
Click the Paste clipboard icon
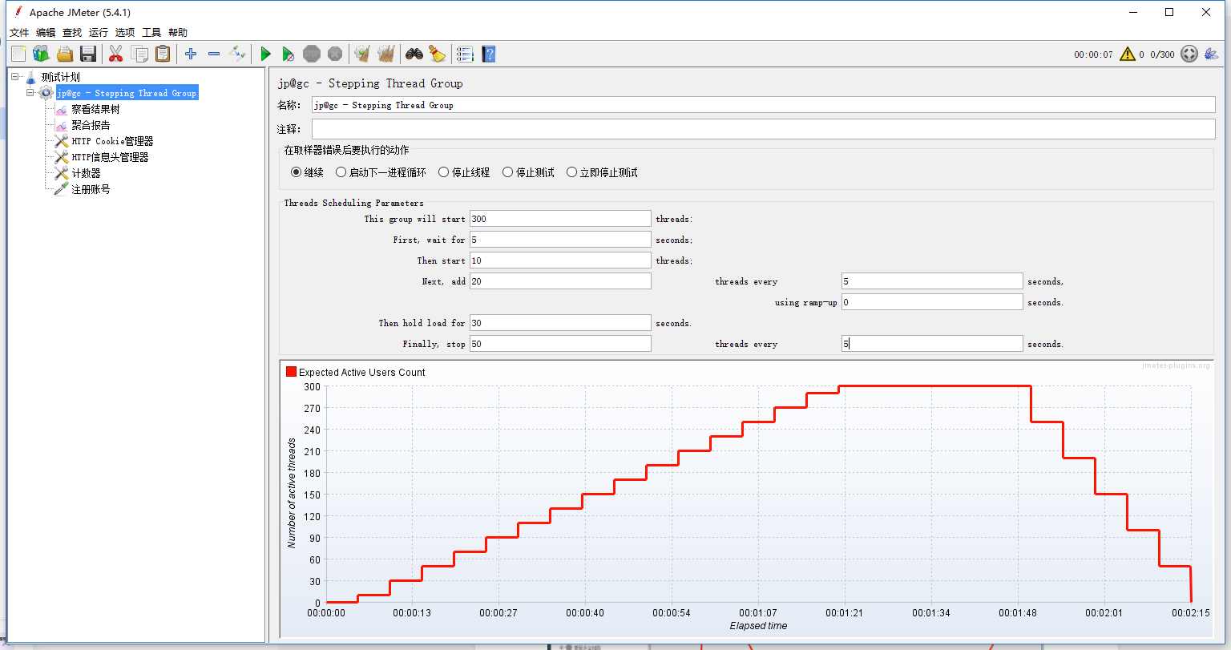click(163, 54)
